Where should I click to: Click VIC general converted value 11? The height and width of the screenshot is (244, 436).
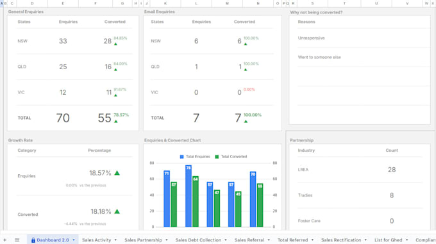109,92
